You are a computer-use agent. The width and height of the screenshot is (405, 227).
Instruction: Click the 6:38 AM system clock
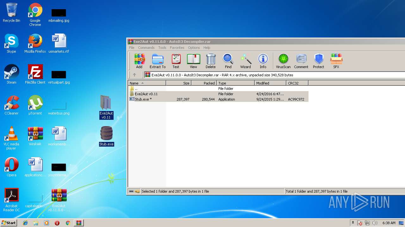389,223
